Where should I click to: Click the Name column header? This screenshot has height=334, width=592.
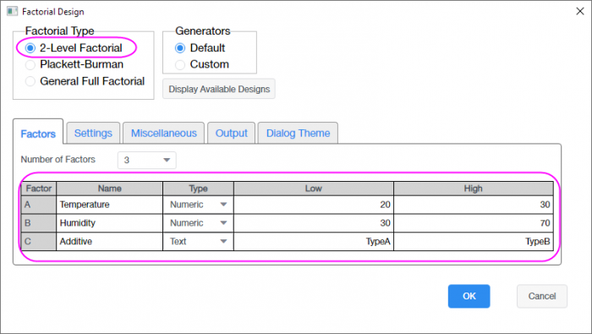click(x=109, y=189)
